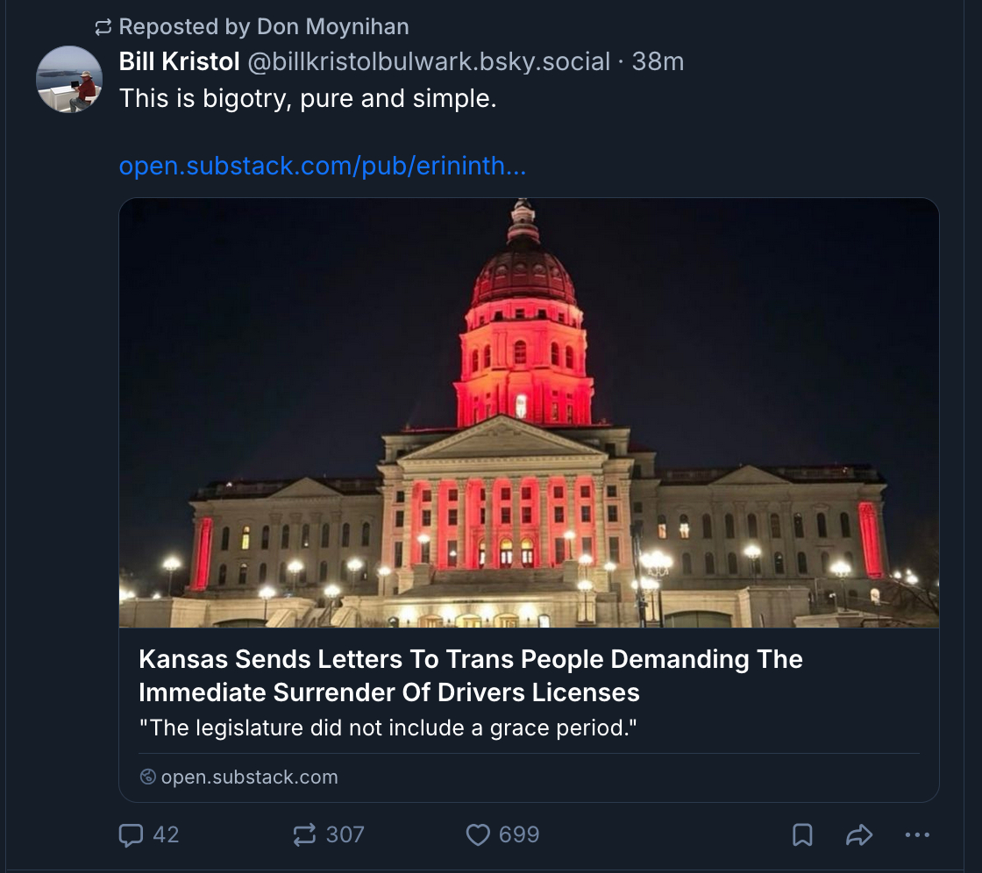The width and height of the screenshot is (982, 873).
Task: Click the post text about bigotry
Action: (308, 98)
